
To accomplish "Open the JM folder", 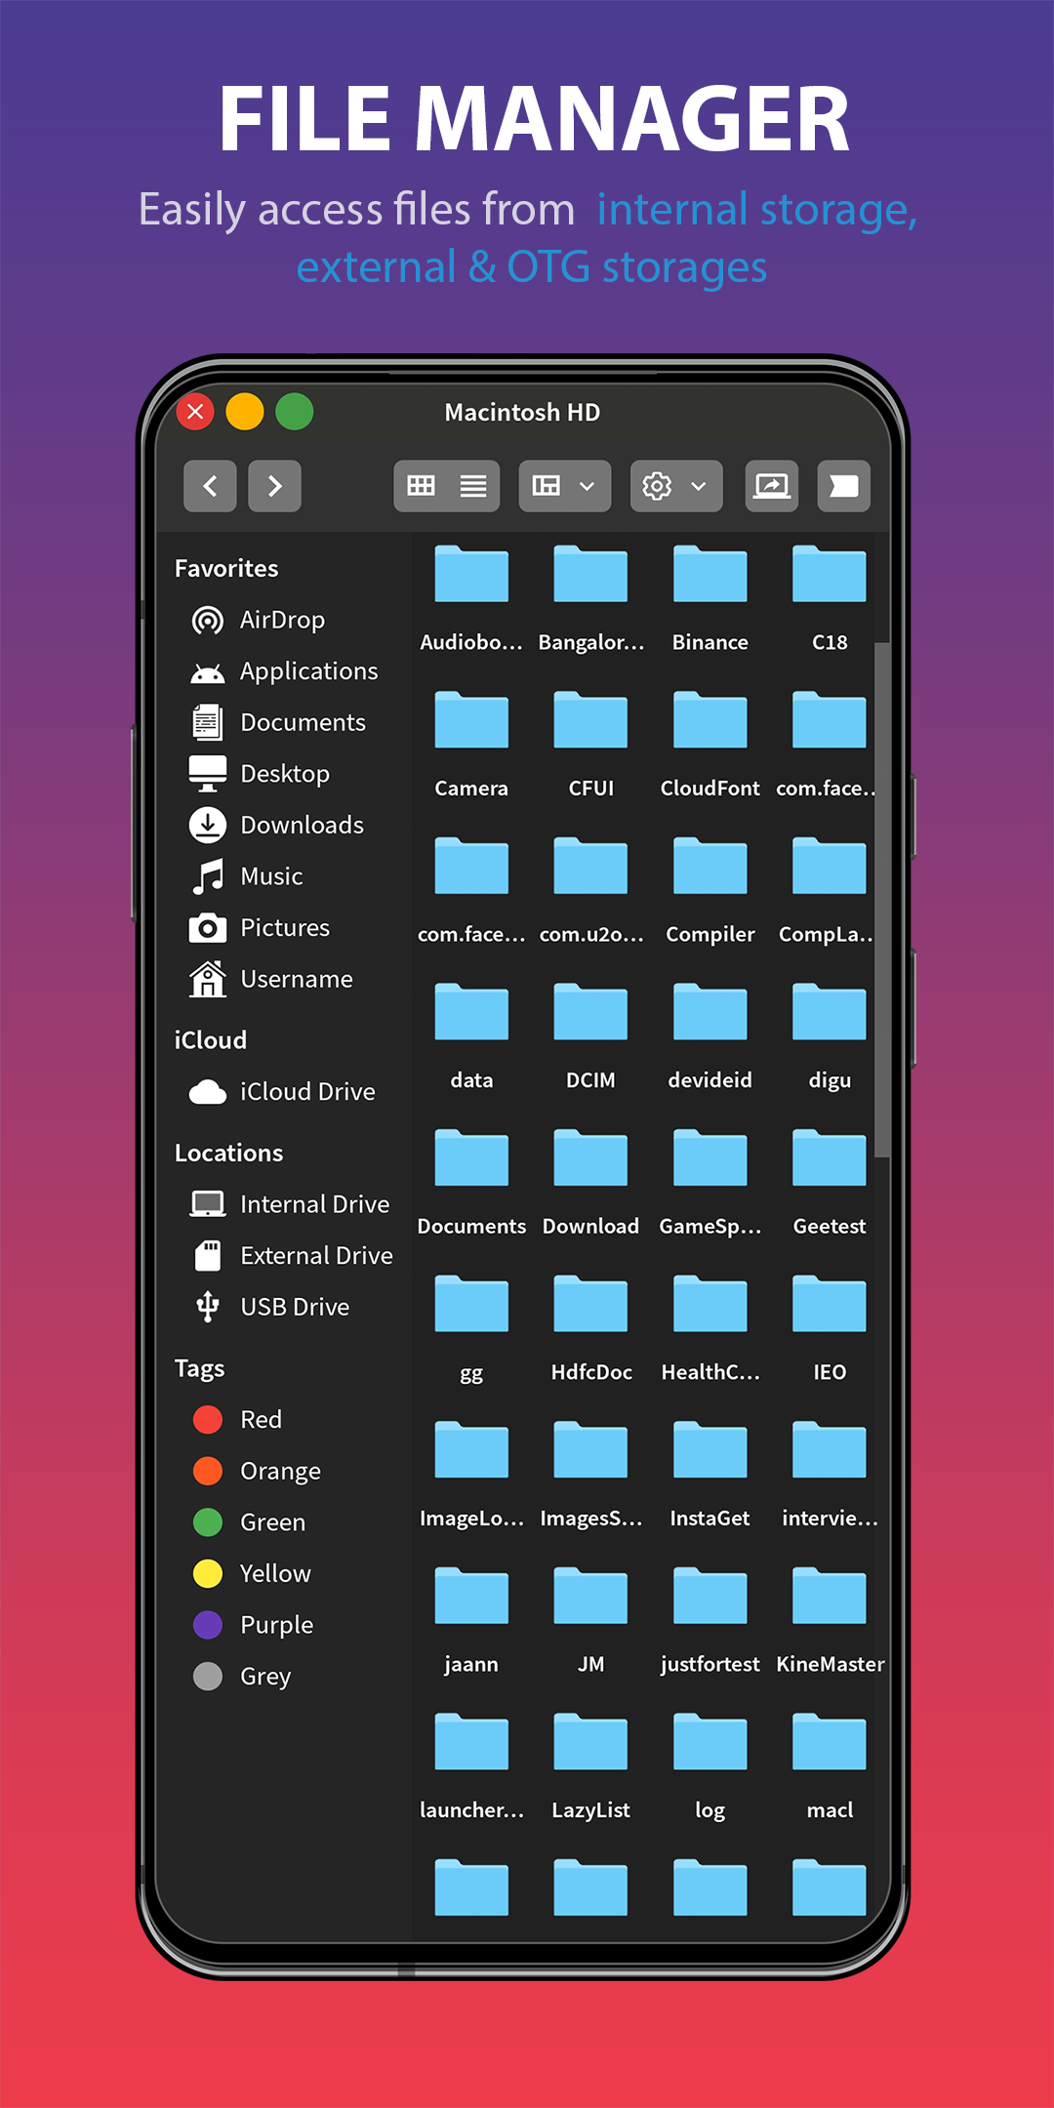I will (590, 1620).
